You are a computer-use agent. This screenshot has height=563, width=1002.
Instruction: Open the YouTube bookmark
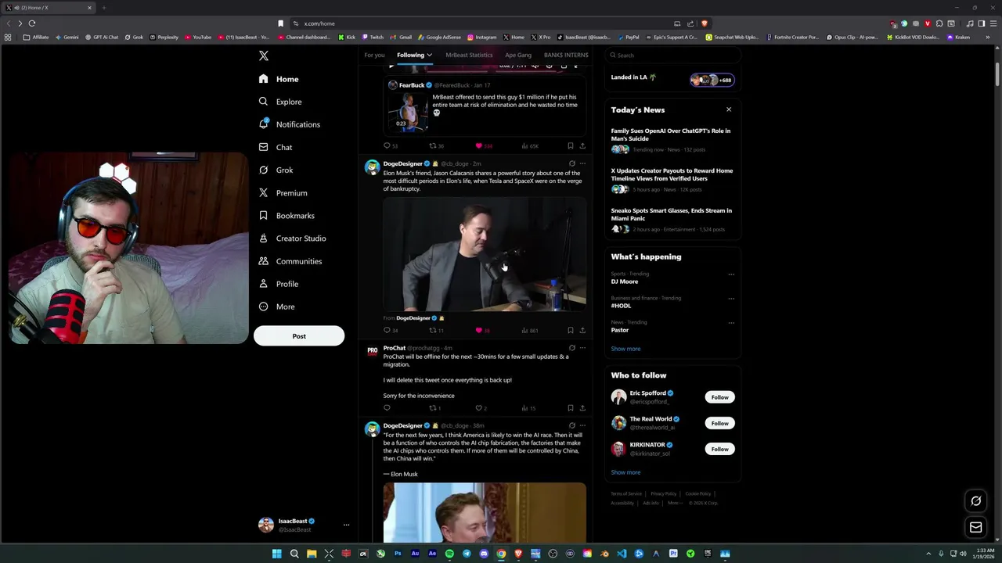(x=198, y=37)
